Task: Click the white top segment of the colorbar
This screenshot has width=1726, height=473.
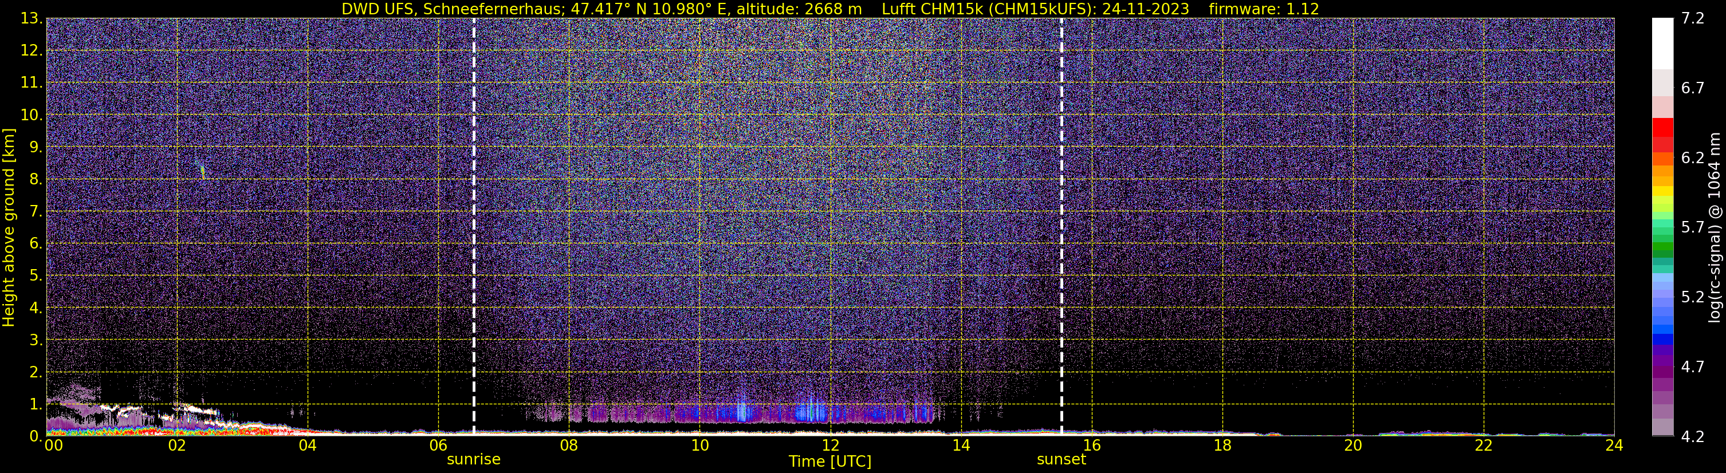Action: tap(1662, 44)
